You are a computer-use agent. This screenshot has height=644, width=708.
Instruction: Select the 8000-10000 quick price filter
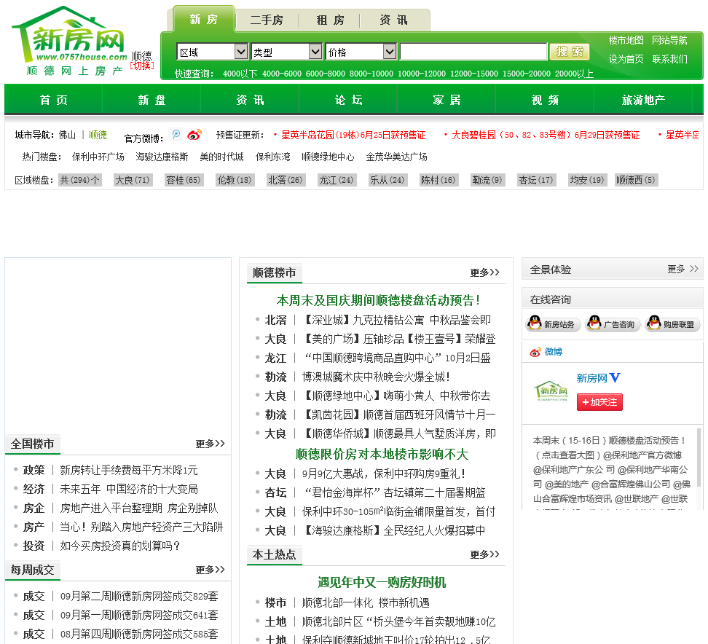(x=371, y=74)
